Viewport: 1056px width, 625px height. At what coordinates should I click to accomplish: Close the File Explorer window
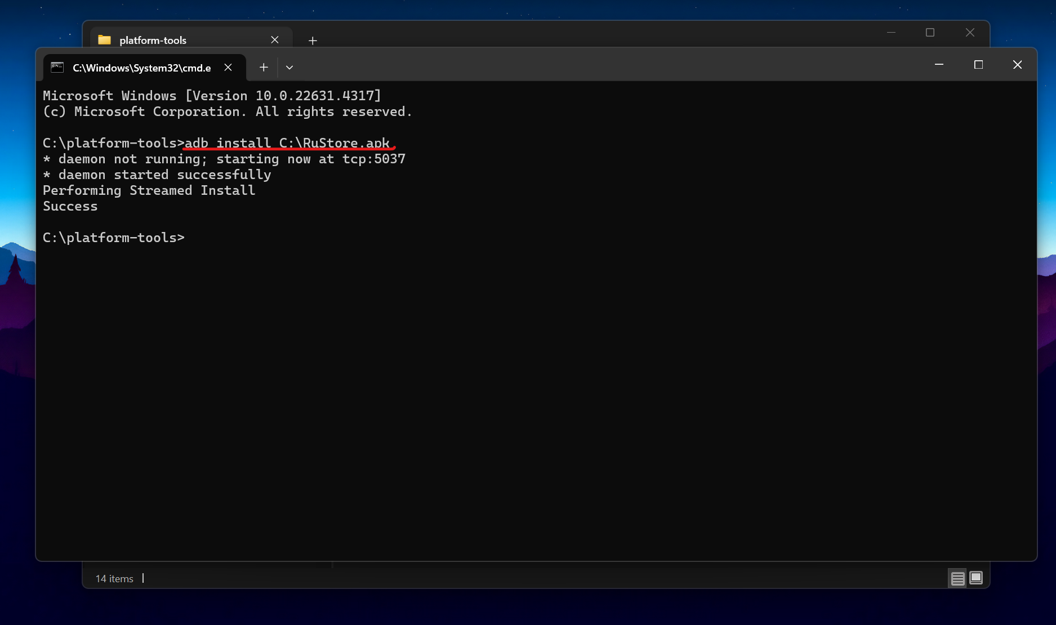tap(970, 33)
